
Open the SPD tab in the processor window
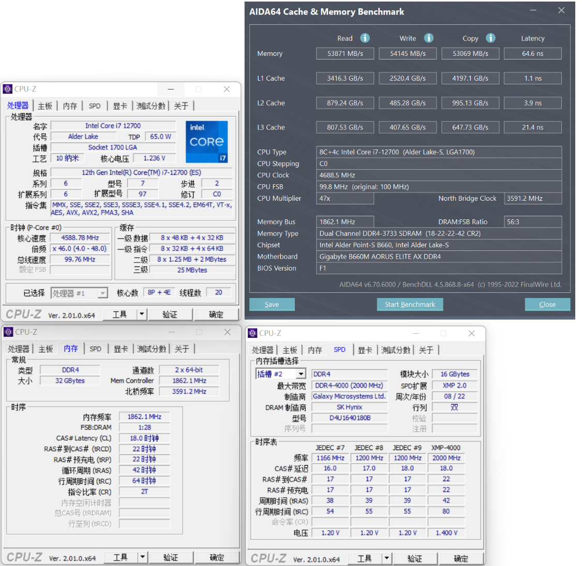95,106
